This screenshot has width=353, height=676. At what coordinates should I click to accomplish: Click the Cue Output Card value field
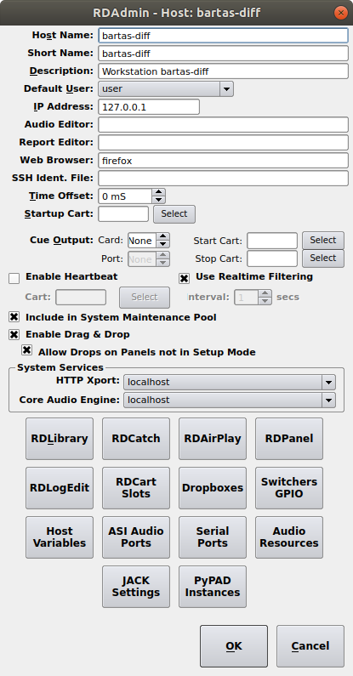pos(142,241)
